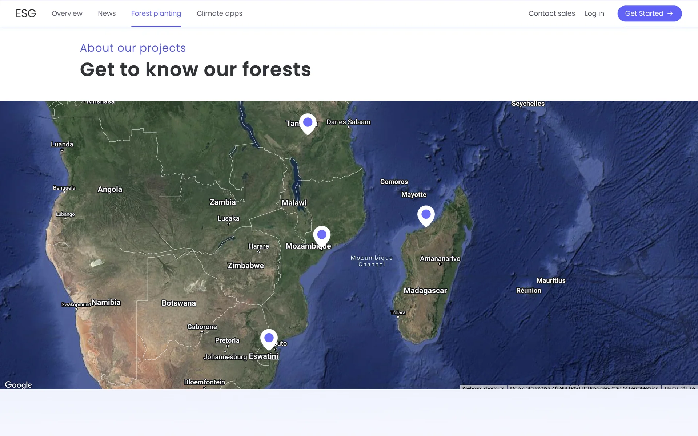Screen dimensions: 698x436
Task: Click the map pin in Tanzania
Action: [x=308, y=123]
